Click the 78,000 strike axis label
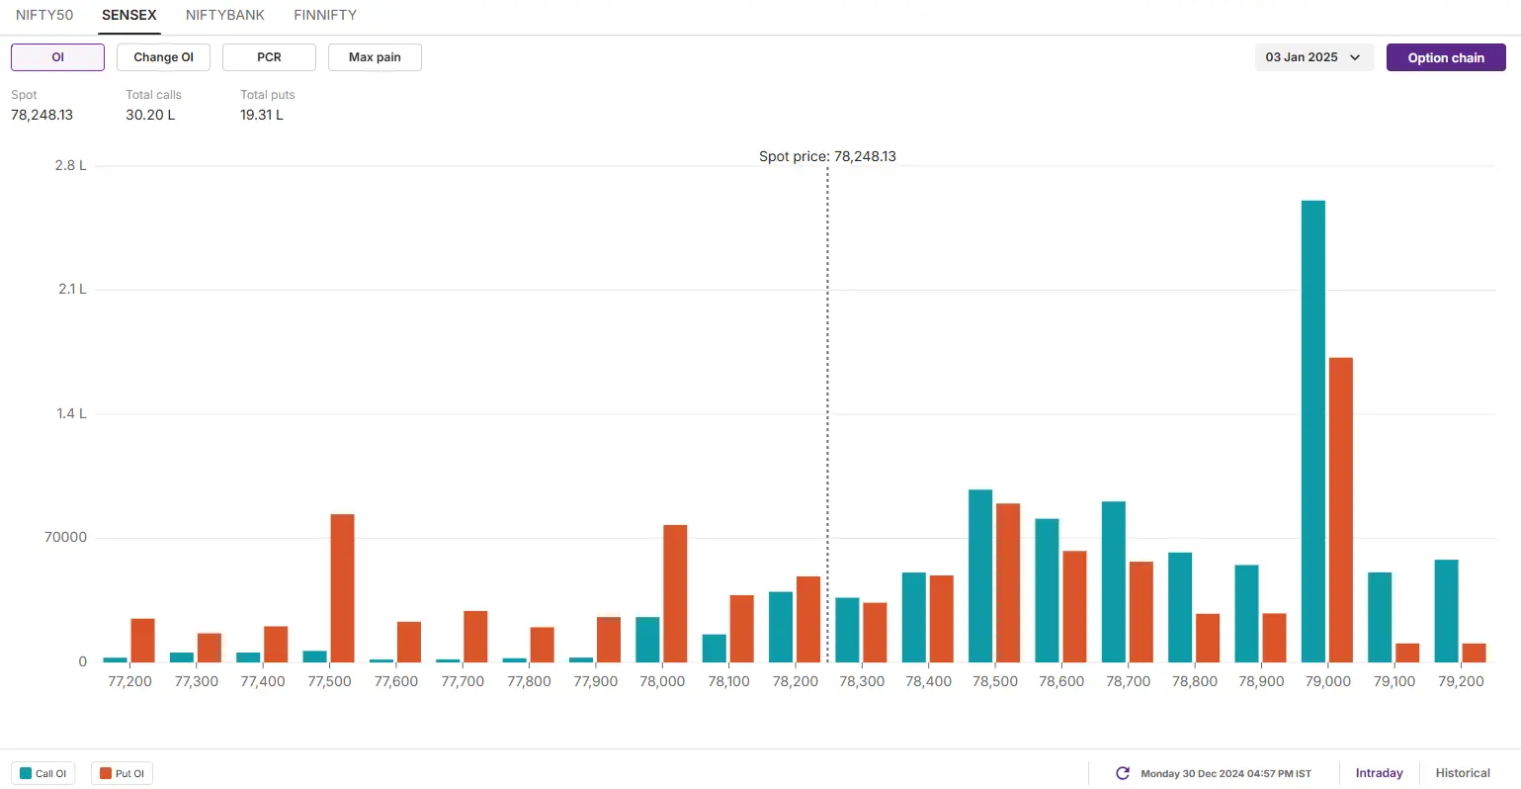Screen dimensions: 1521x789 [x=662, y=681]
